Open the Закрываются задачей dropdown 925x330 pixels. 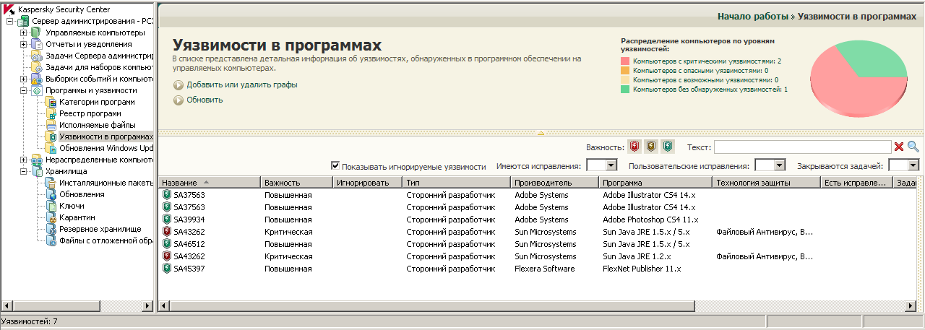point(913,165)
